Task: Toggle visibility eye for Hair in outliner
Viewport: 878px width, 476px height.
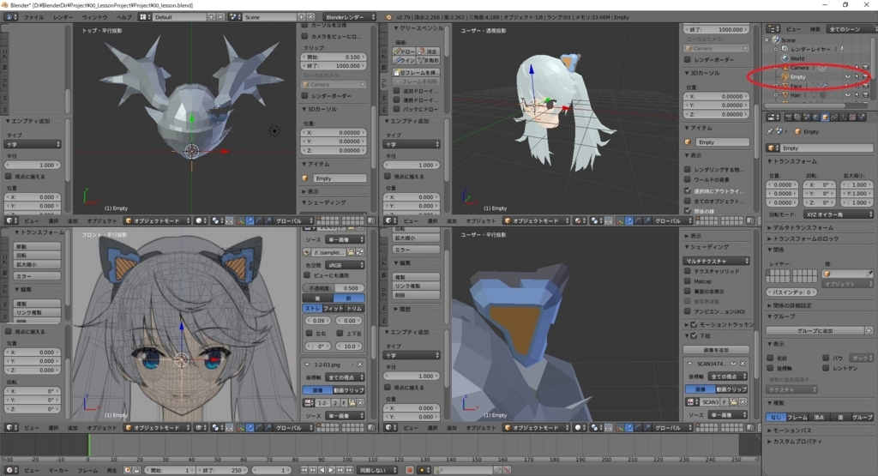Action: coord(848,94)
